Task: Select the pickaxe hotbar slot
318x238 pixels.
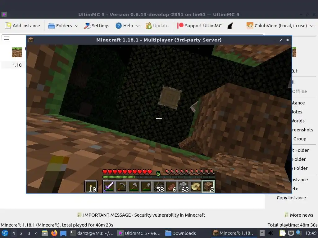Action: point(121,186)
